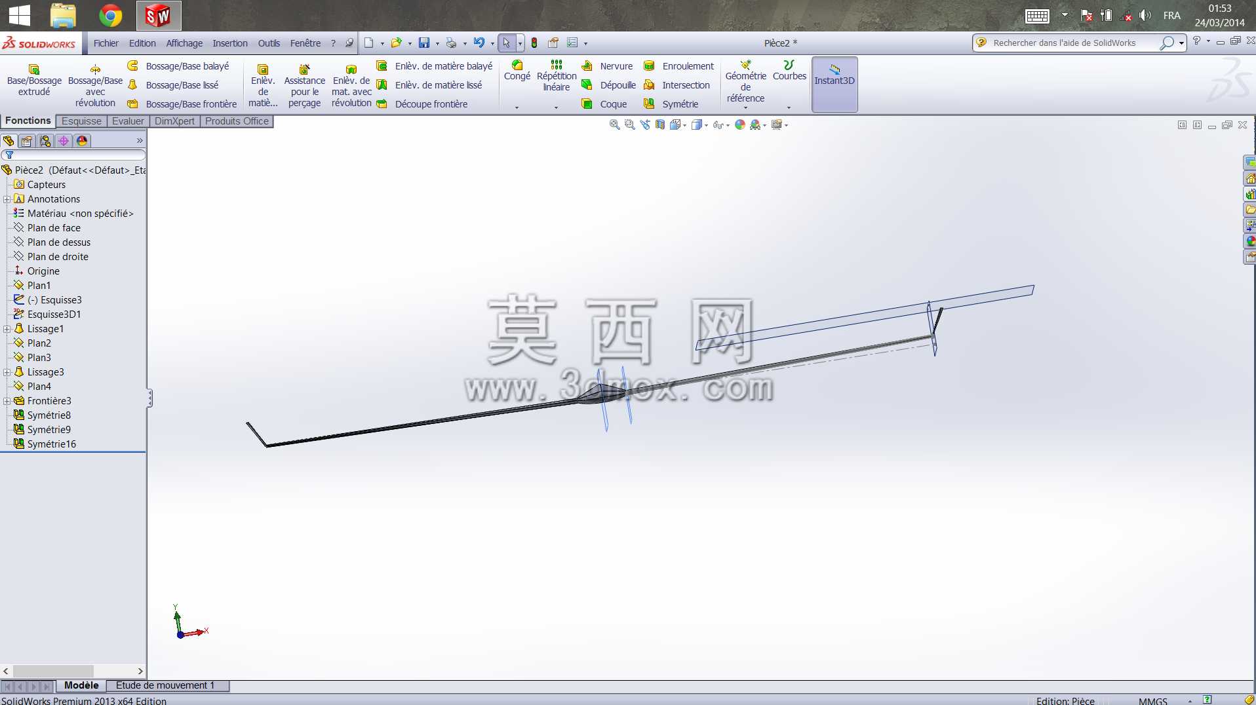Select Coque shell tool
This screenshot has height=705, width=1256.
[604, 104]
